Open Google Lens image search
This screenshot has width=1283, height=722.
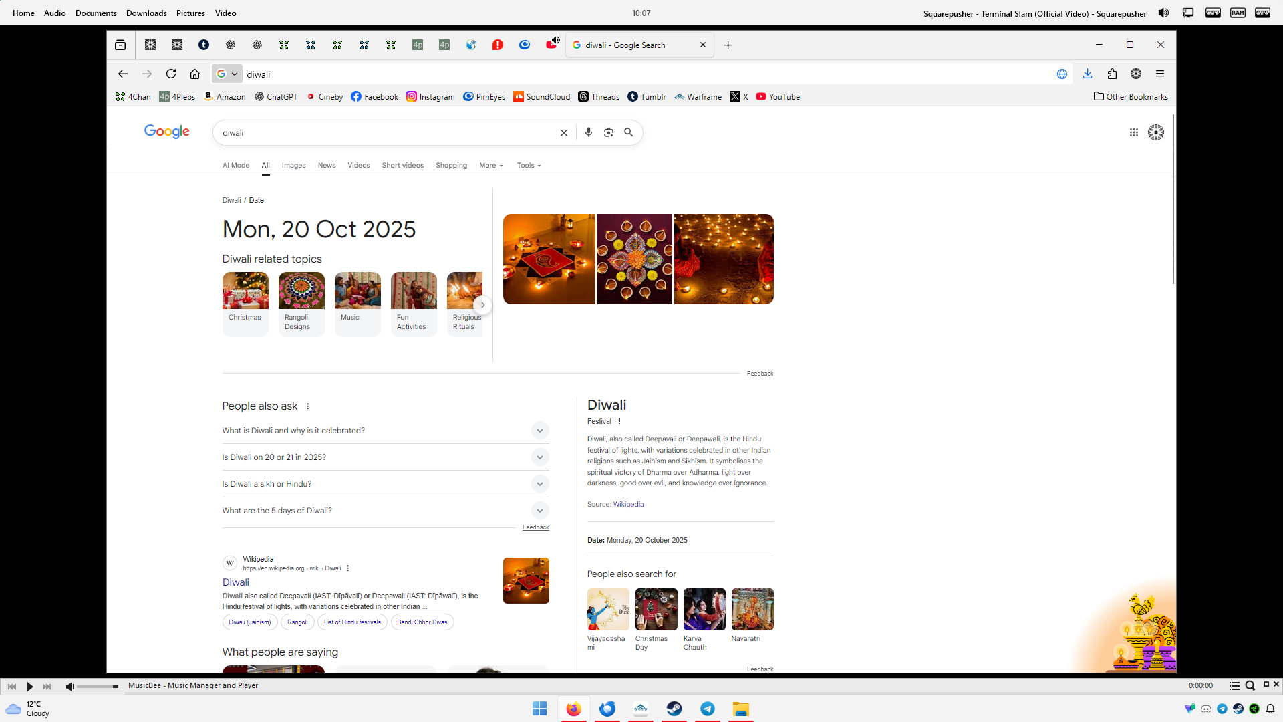608,132
